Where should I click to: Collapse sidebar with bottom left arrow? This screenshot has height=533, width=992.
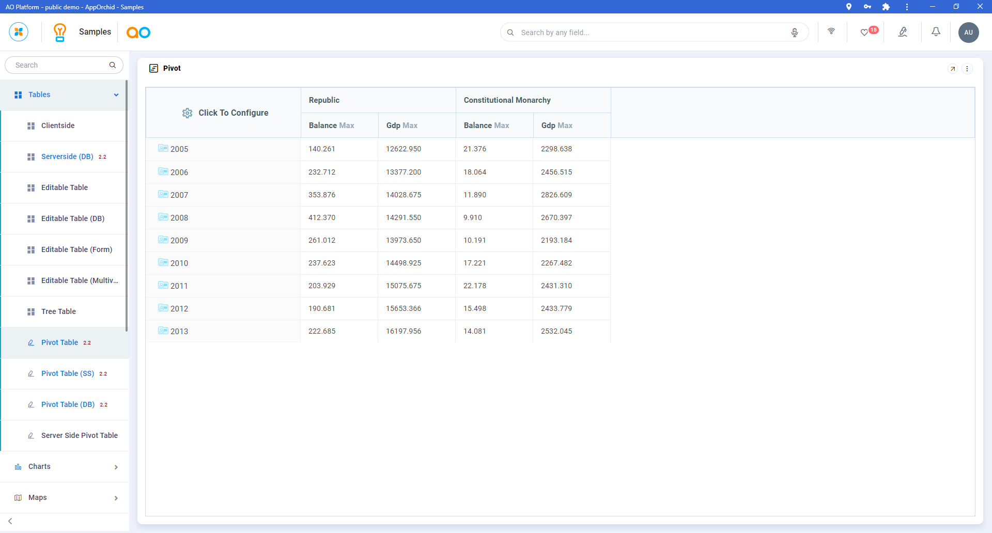coord(10,521)
